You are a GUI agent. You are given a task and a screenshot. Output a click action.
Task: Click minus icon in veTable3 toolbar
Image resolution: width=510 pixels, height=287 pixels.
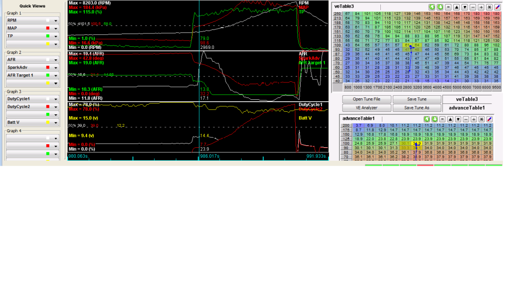tap(473, 7)
